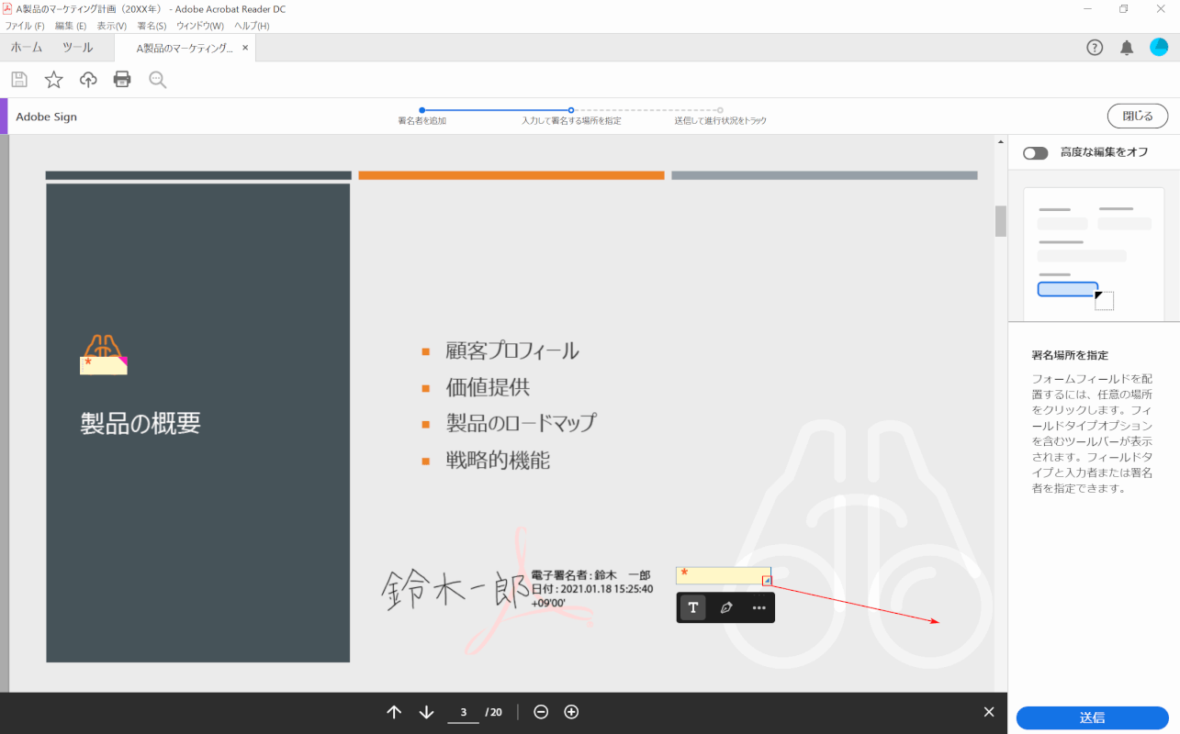1180x734 pixels.
Task: Click the 送信 button
Action: point(1092,717)
